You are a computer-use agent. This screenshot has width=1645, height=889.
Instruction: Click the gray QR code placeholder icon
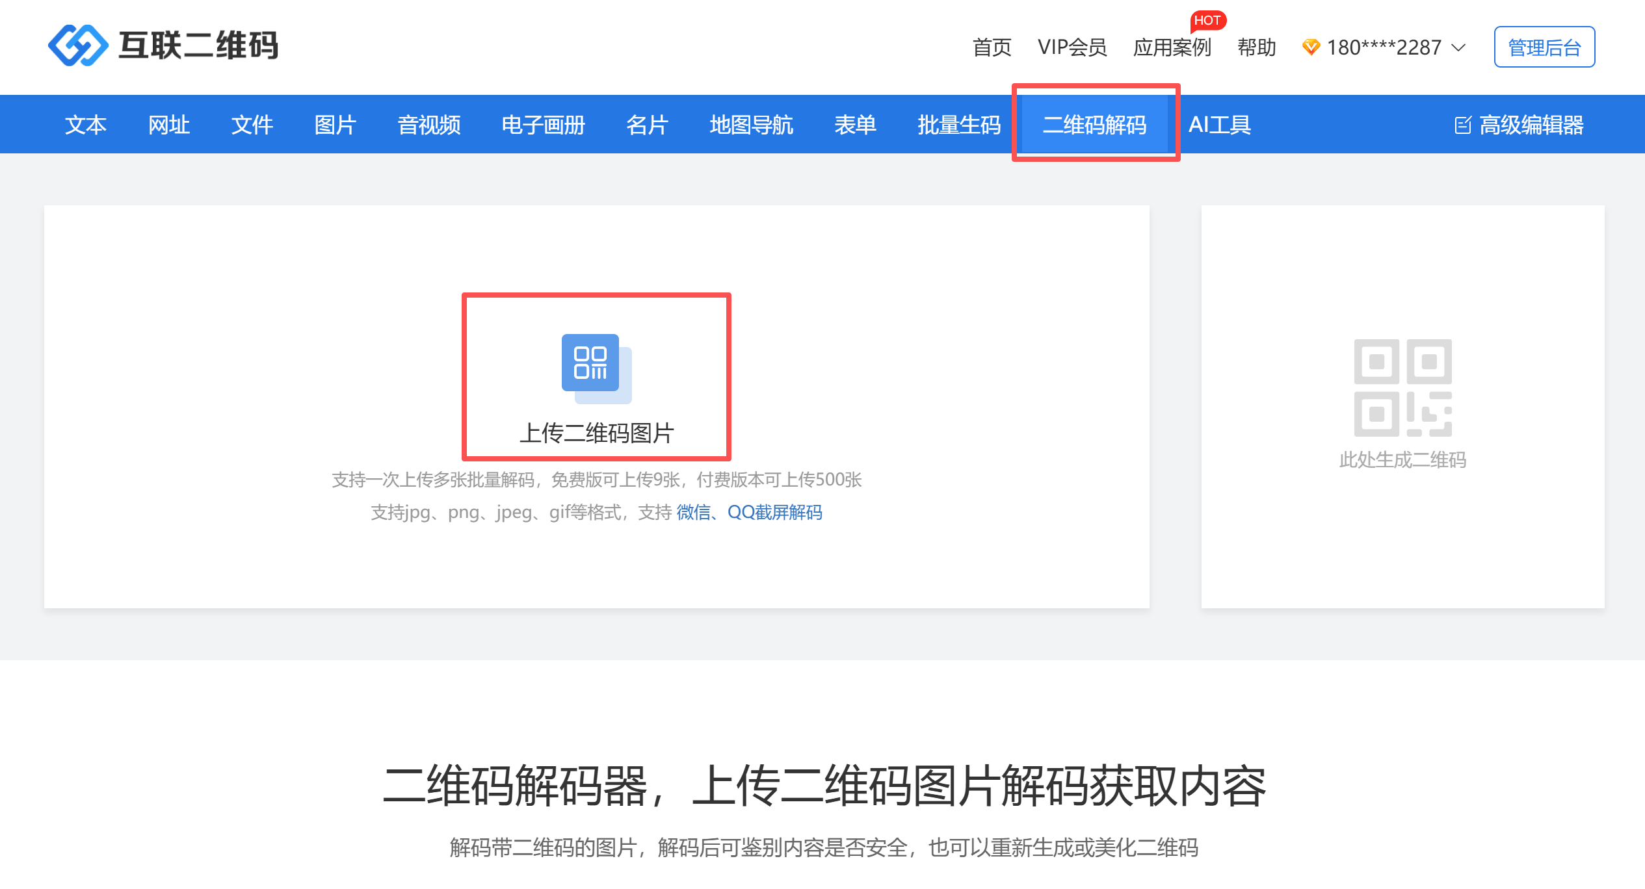(x=1402, y=387)
